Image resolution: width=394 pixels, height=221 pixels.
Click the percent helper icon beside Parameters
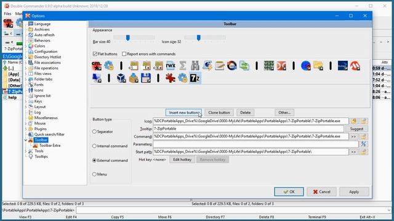click(x=363, y=144)
